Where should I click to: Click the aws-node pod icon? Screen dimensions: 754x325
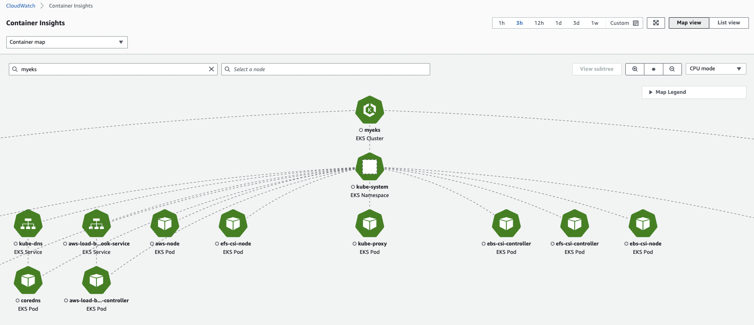pyautogui.click(x=165, y=224)
